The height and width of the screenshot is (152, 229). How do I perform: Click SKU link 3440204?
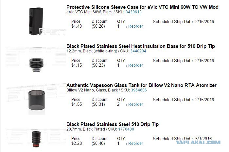pos(138,51)
